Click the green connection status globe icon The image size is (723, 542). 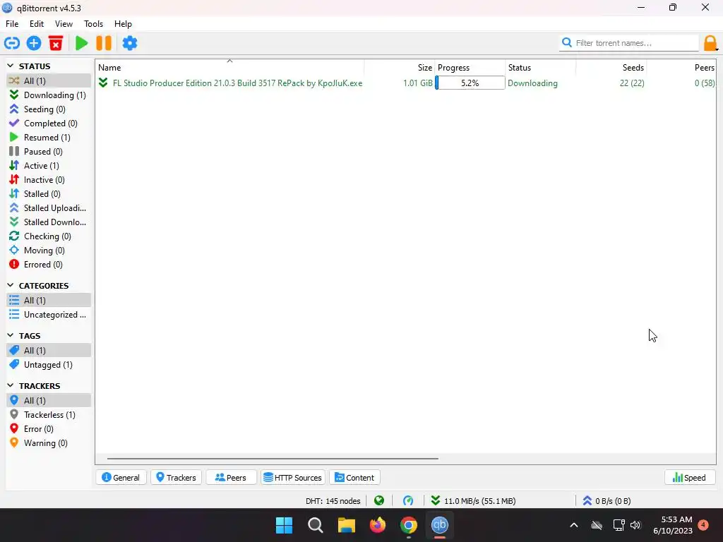click(379, 500)
